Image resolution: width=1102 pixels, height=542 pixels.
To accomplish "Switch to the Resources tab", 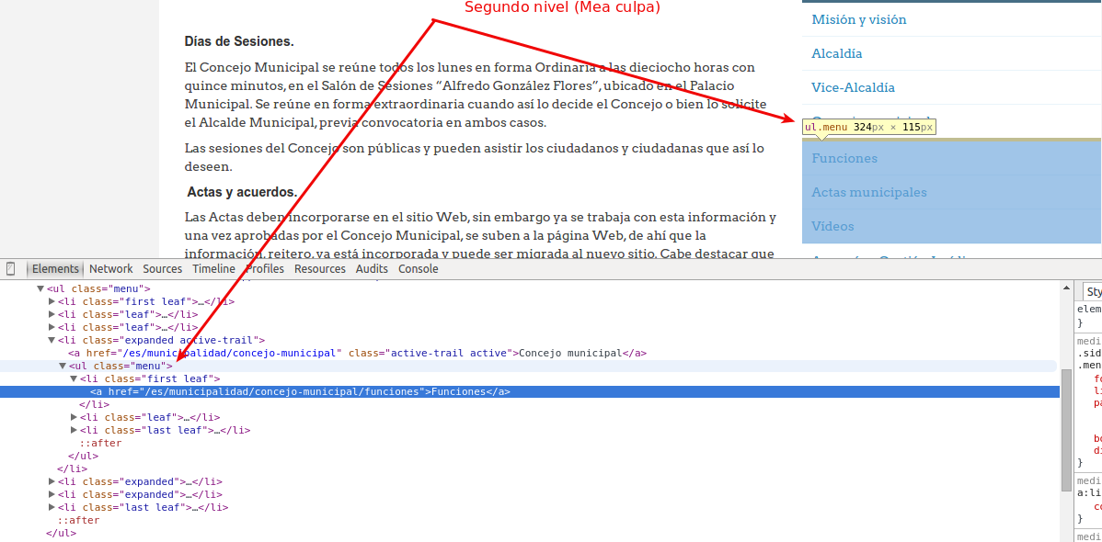I will coord(319,269).
